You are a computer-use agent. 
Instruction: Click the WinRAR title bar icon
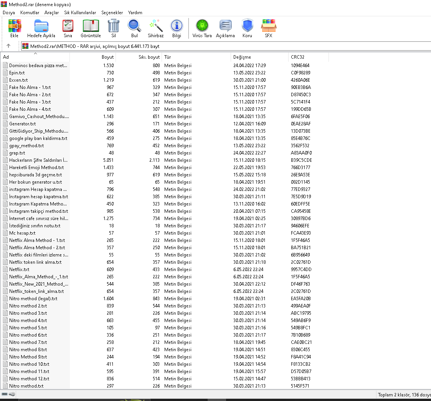[x=3, y=4]
